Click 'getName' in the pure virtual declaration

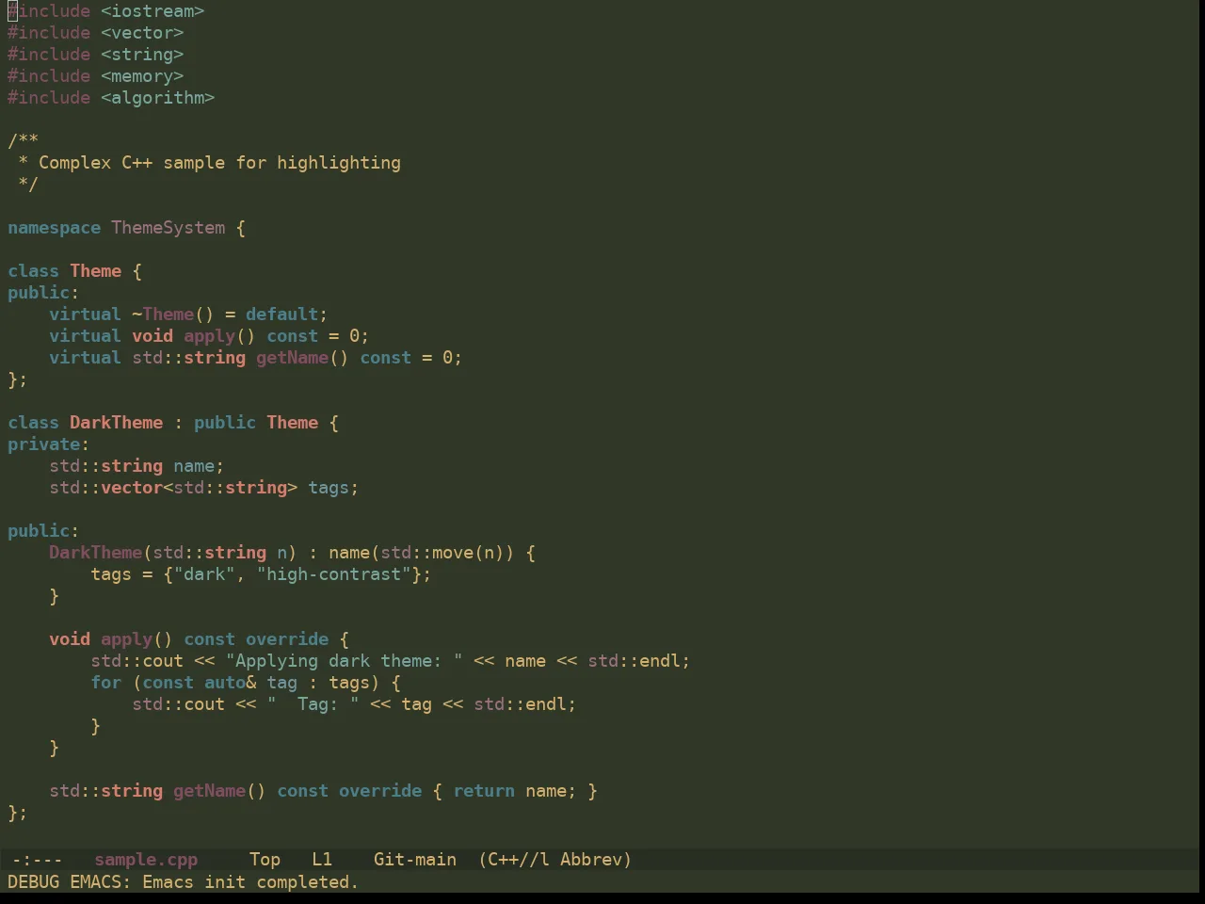[x=292, y=358]
